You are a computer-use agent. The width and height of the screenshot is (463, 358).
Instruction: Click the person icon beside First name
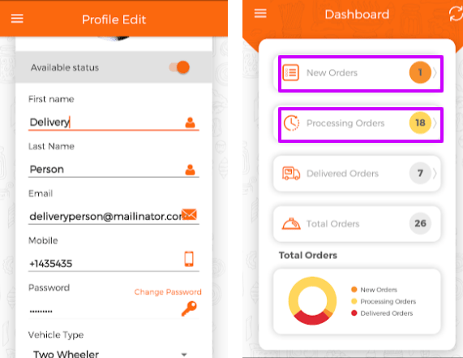click(x=190, y=123)
